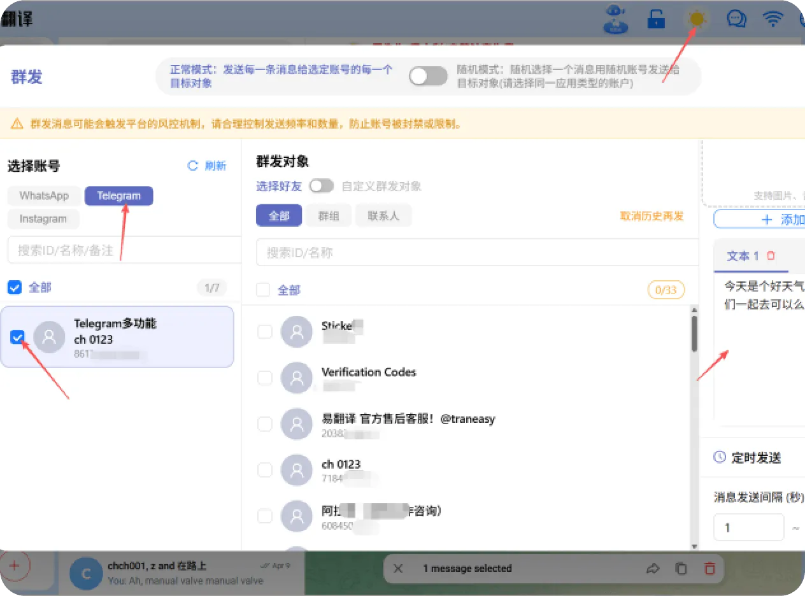This screenshot has width=805, height=596.
Task: Toggle 选择好友 / 自定义群发对象 switch
Action: tap(321, 186)
